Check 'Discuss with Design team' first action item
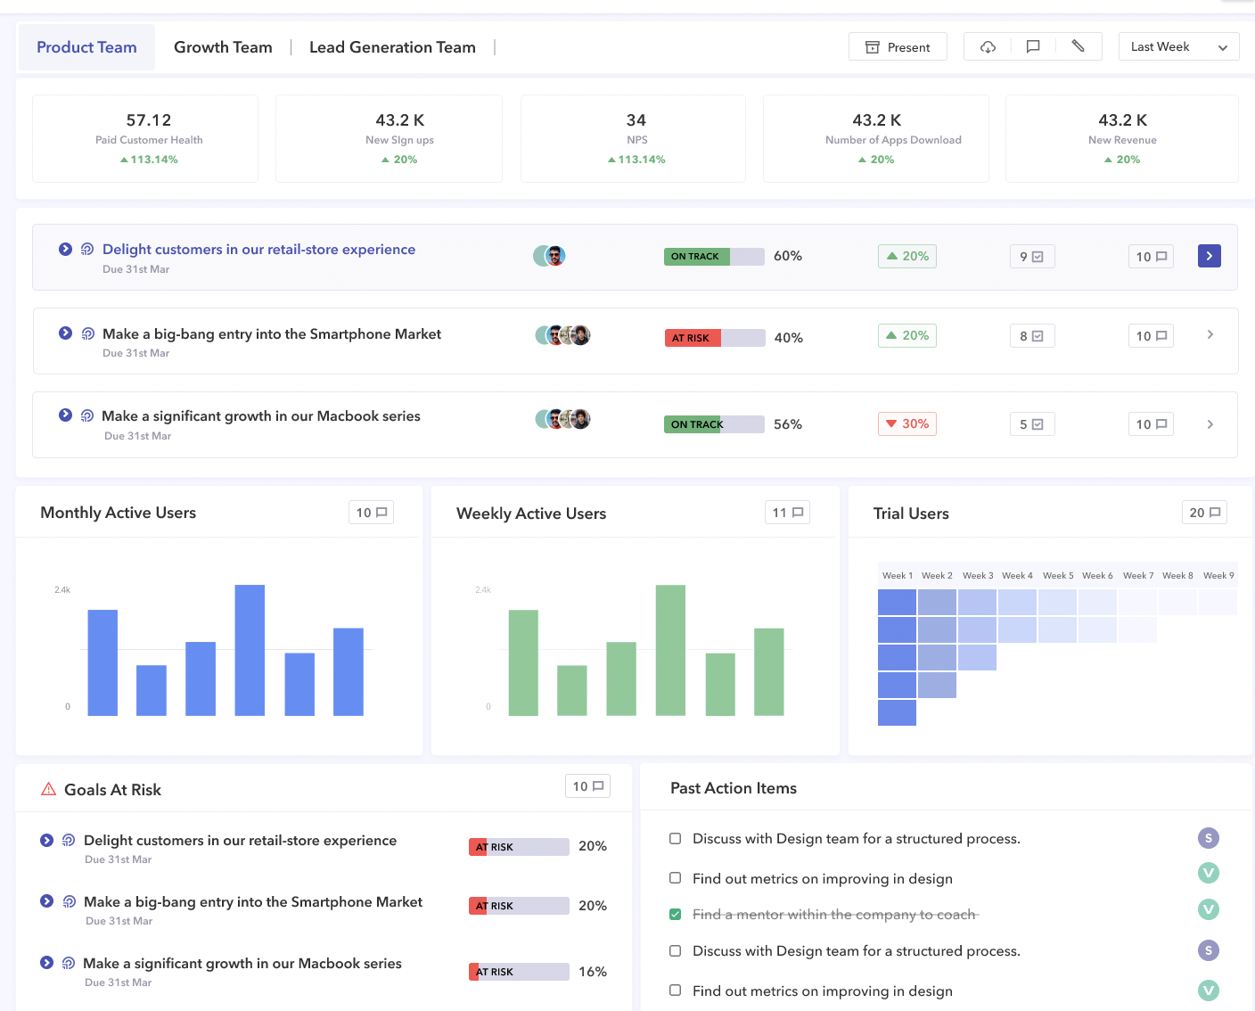Viewport: 1255px width, 1011px height. click(x=676, y=839)
